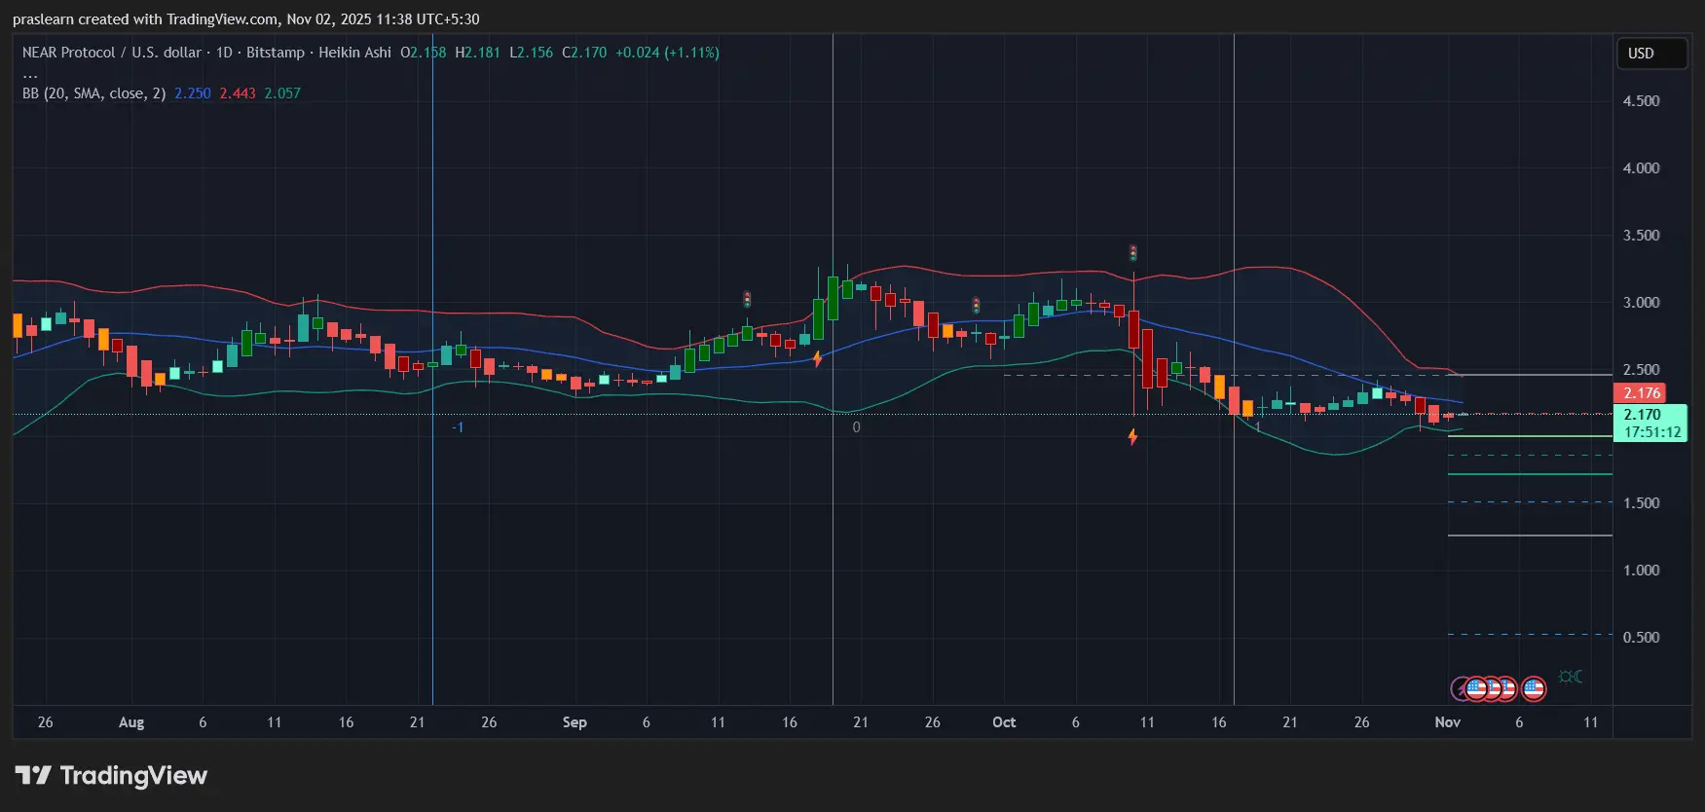Screen dimensions: 1705x812
Task: Expand the collapsed legend ellipsis under the symbol name
Action: 30,74
